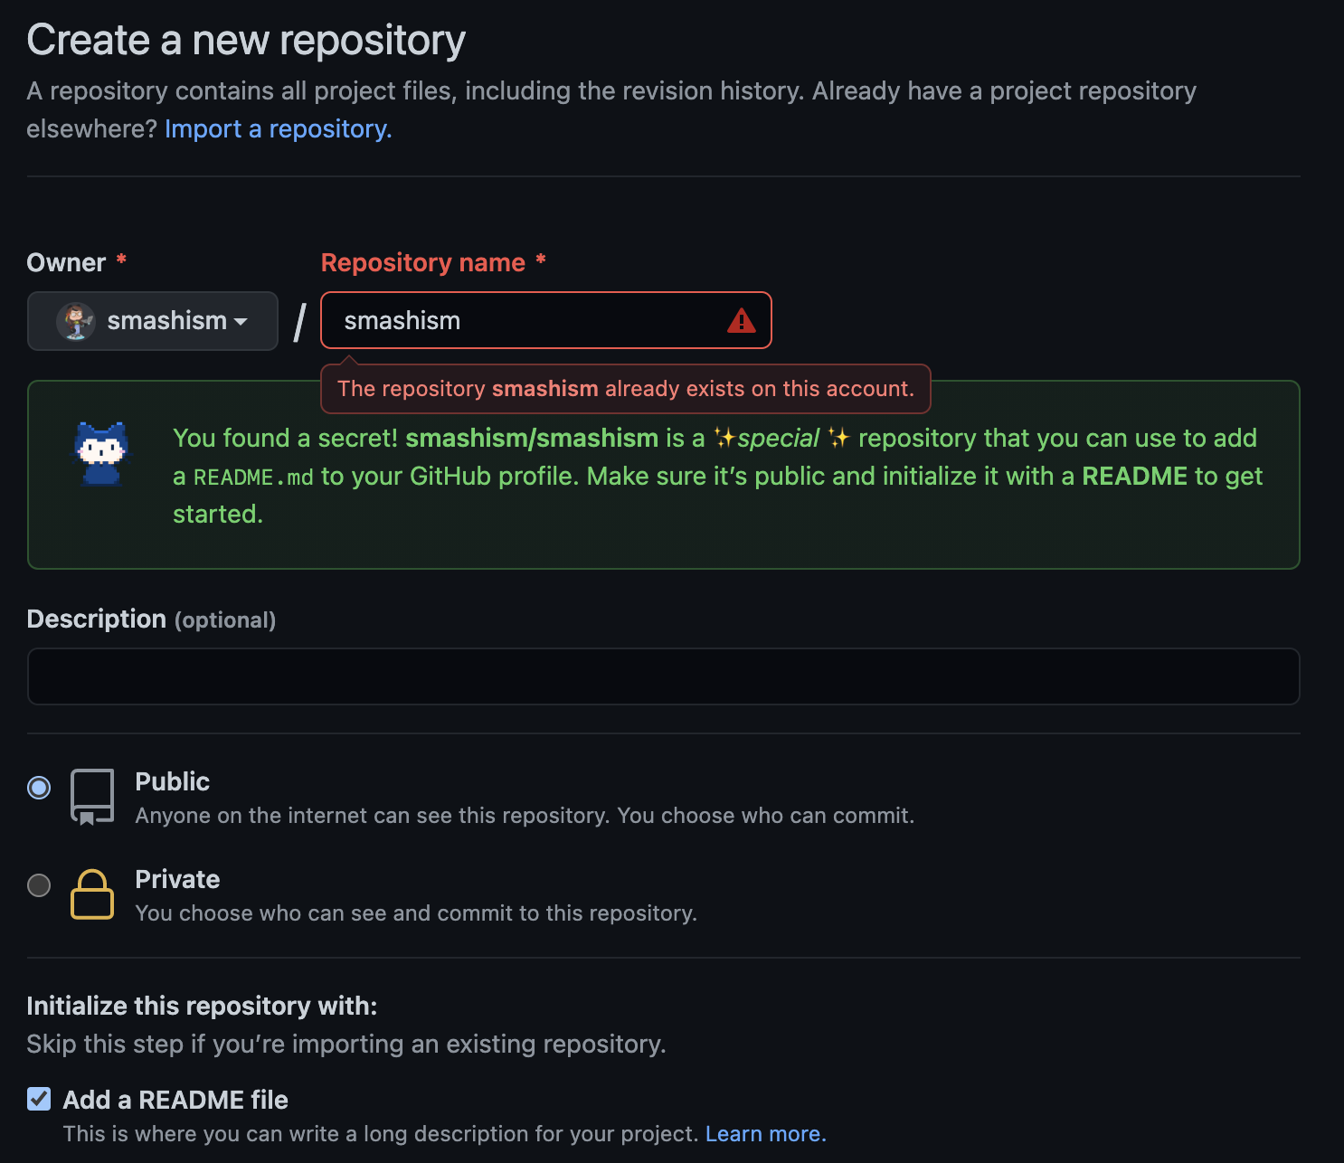Click the Description text field
This screenshot has height=1163, width=1344.
663,676
